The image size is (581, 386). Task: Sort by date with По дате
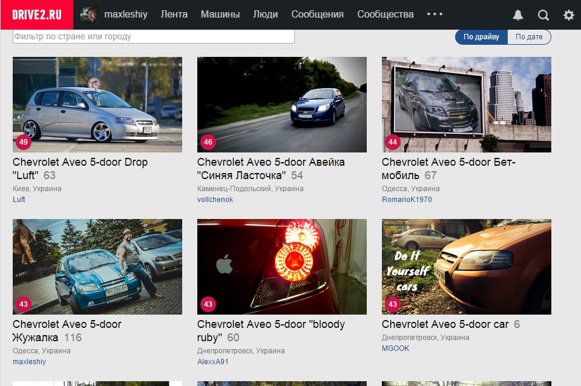click(529, 37)
